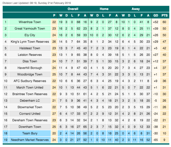Open Halstead Town team entry
The height and width of the screenshot is (147, 171).
click(x=30, y=48)
